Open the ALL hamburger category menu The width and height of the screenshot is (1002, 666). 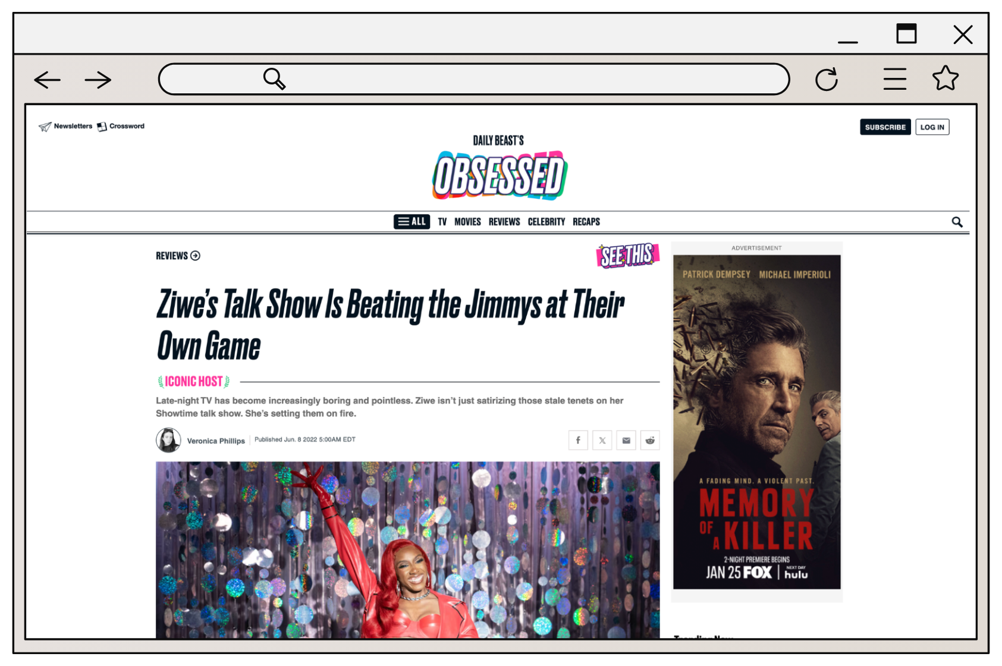point(412,221)
